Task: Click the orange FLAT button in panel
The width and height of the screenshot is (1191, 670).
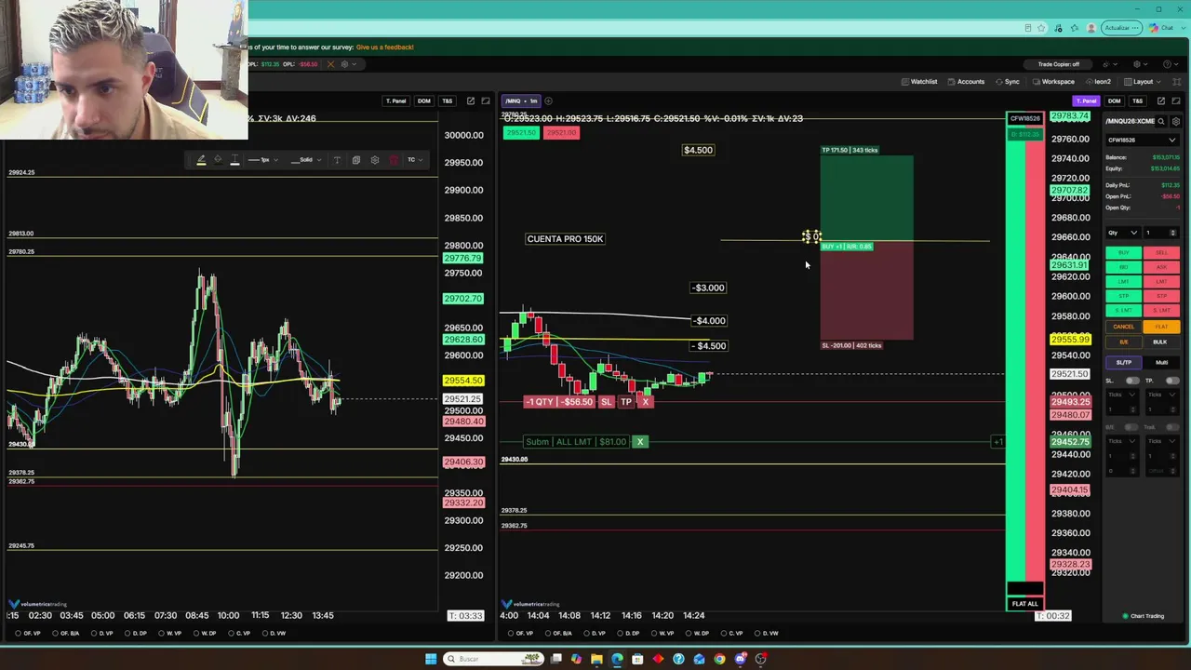Action: click(x=1161, y=327)
